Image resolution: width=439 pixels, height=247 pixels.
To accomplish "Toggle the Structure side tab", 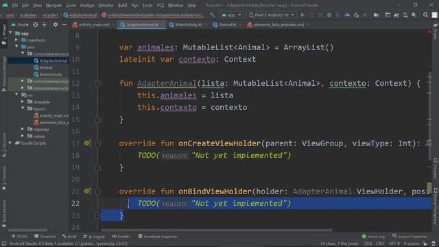I will pos(3,145).
